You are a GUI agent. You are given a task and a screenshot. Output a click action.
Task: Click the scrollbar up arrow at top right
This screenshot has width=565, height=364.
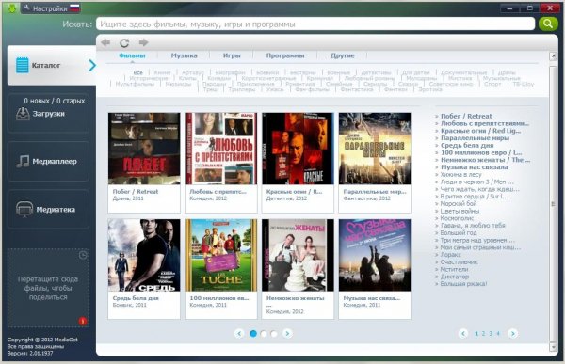click(x=553, y=56)
